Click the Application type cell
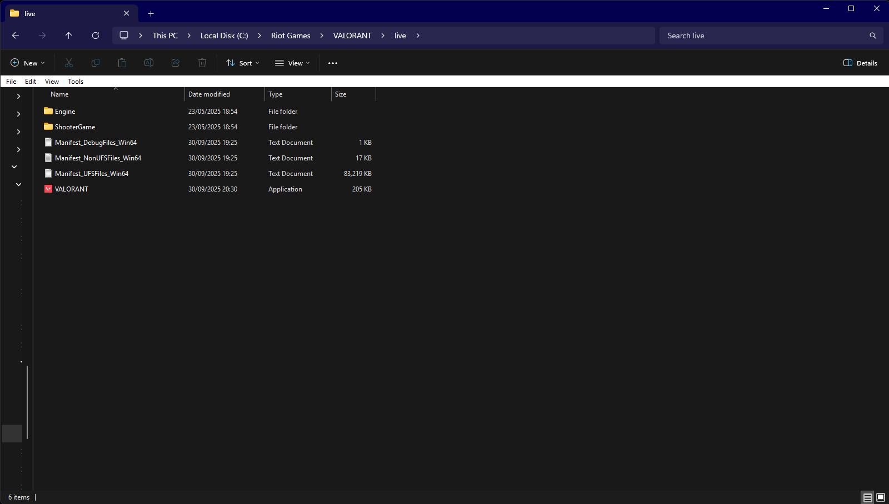Screen dimensions: 889x504 pyautogui.click(x=285, y=189)
